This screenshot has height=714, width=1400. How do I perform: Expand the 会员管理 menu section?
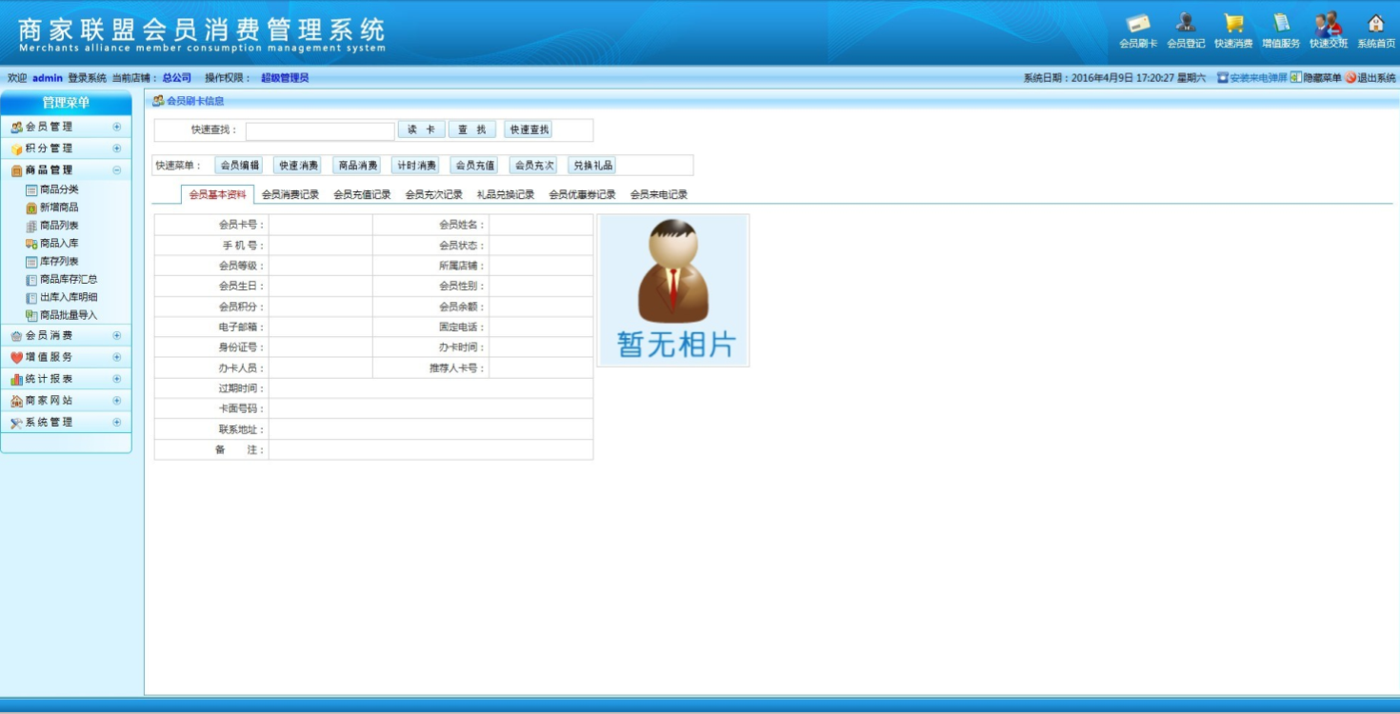click(x=117, y=127)
